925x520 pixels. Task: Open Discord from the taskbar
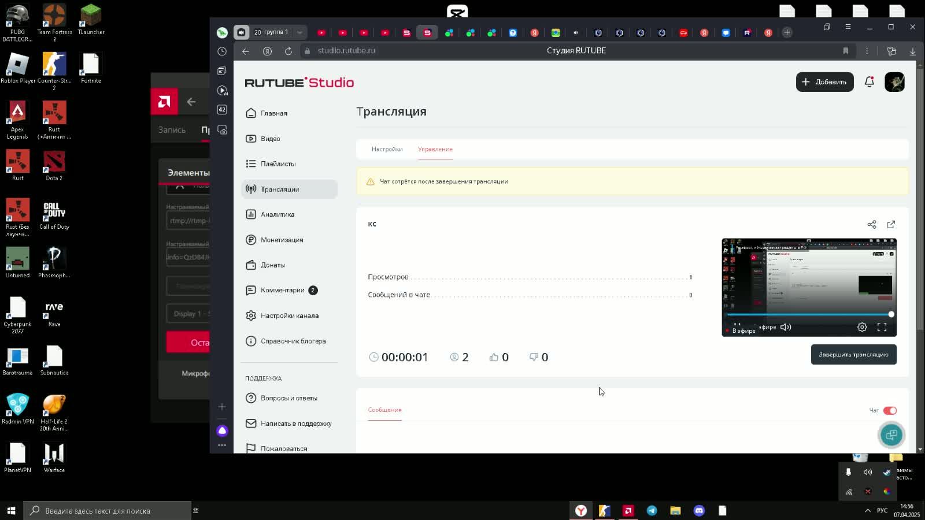(x=699, y=511)
